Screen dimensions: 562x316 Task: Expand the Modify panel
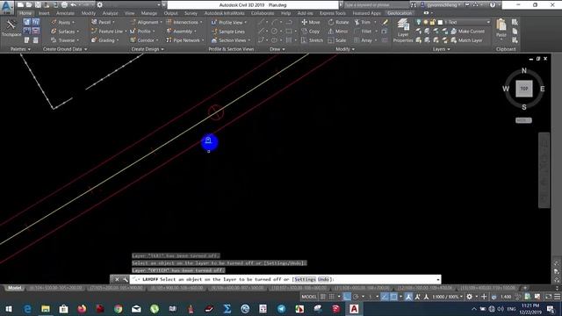[345, 49]
